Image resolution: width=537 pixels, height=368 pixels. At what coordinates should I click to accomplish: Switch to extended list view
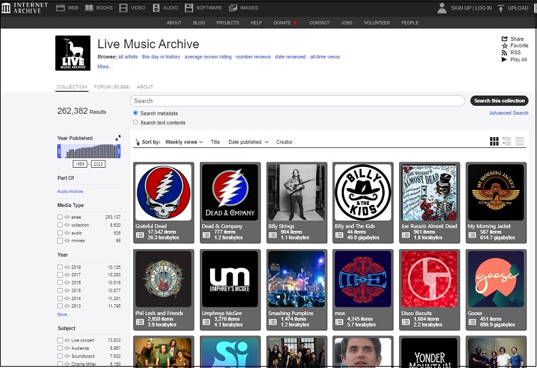(507, 141)
